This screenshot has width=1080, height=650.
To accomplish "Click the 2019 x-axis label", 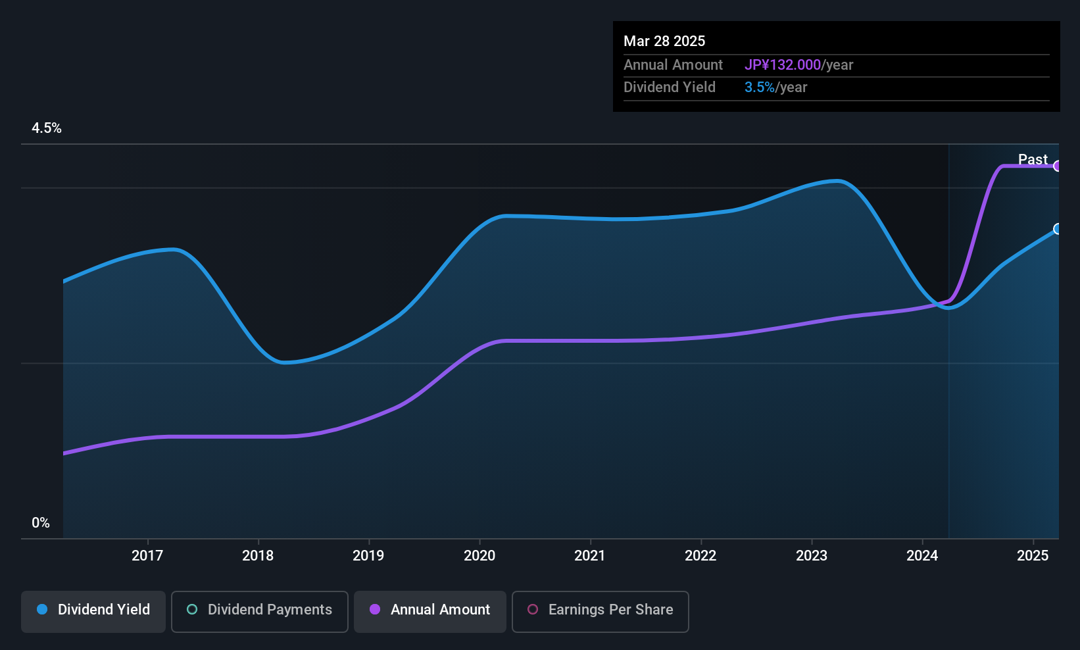I will click(x=368, y=555).
